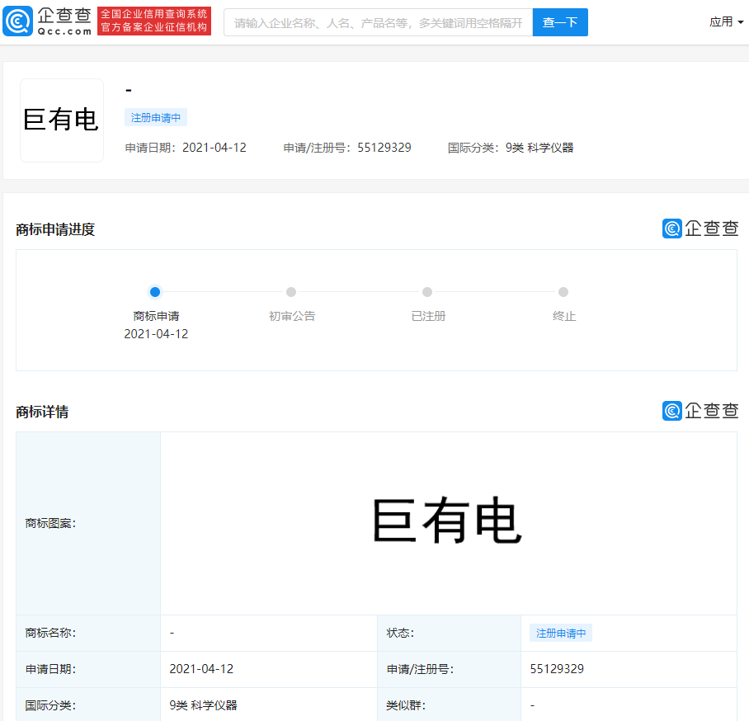The height and width of the screenshot is (721, 749).
Task: Click the 商标详情 section heading
Action: click(42, 412)
